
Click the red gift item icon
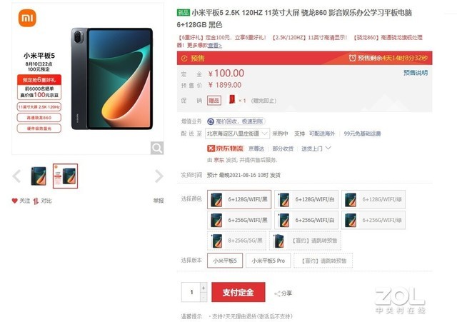232,100
